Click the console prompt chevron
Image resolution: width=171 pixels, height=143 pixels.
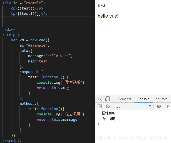99,124
